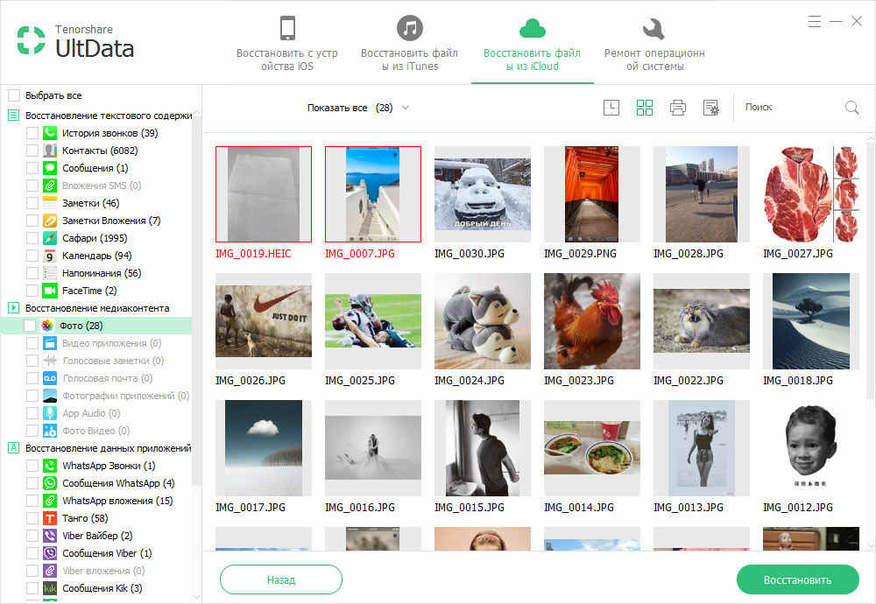Viewport: 876px width, 604px height.
Task: Select the IMG_0007.JPG seaside thumbnail
Action: point(372,194)
